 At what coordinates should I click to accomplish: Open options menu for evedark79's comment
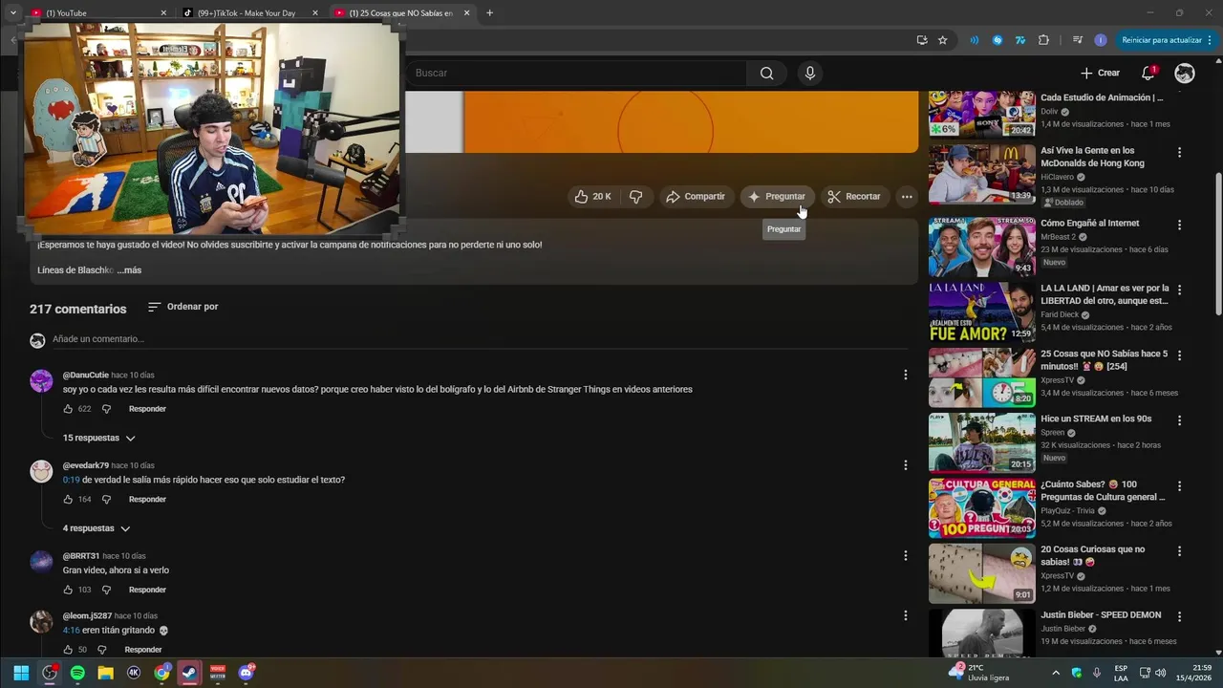point(905,465)
